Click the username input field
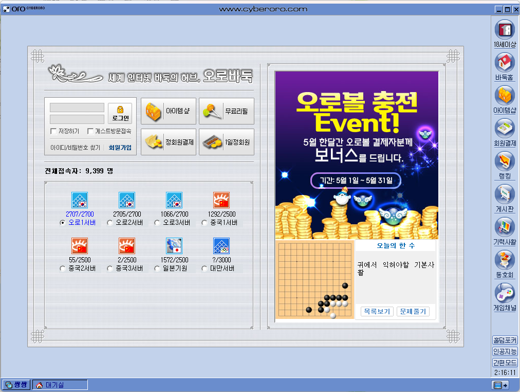Image resolution: width=520 pixels, height=392 pixels. tap(77, 107)
